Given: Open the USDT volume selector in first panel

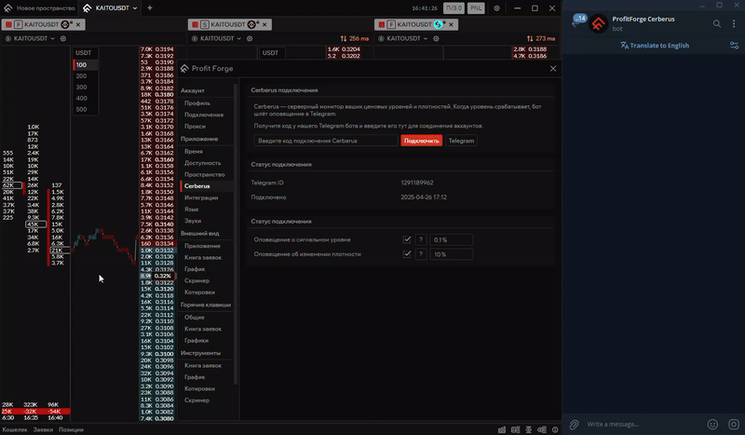Looking at the screenshot, I should click(84, 53).
